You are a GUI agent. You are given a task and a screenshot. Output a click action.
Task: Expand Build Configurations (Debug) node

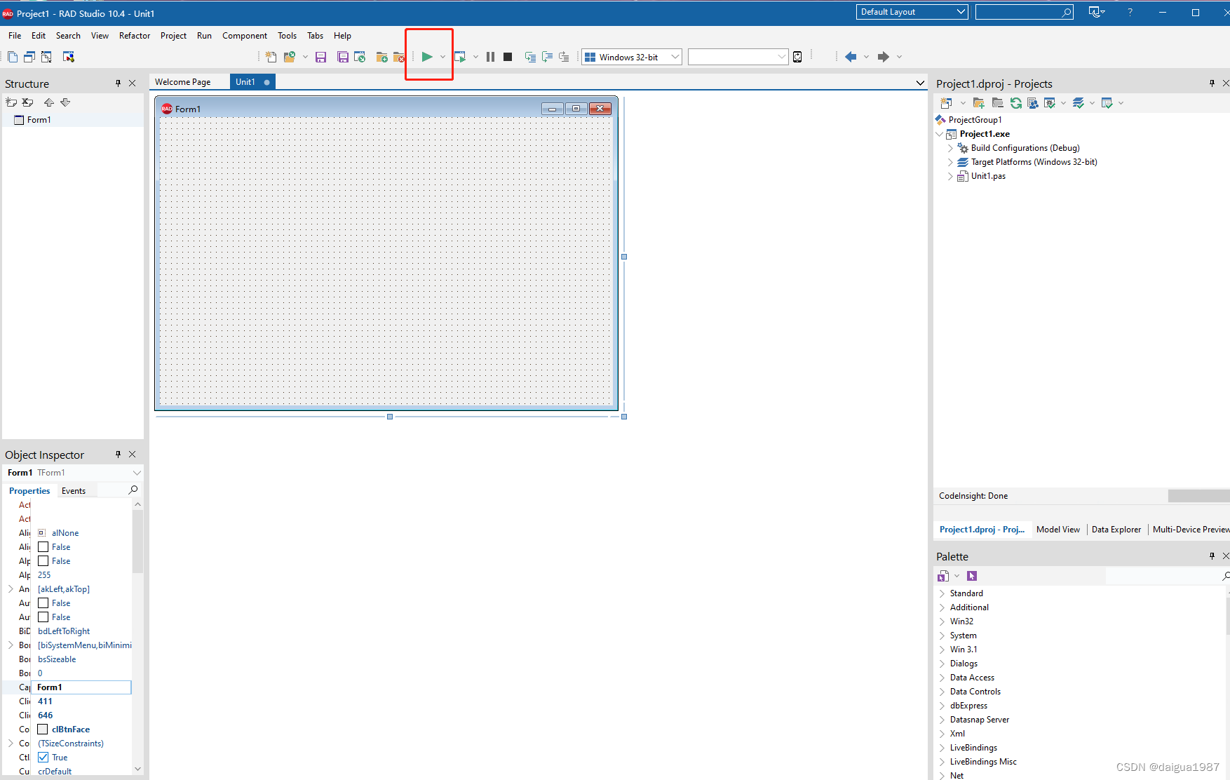click(951, 148)
